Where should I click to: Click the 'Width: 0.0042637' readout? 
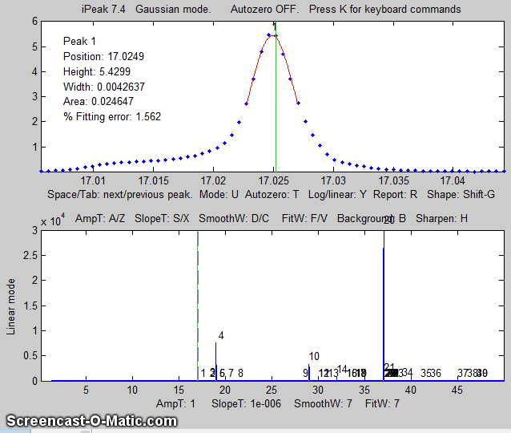tap(104, 87)
